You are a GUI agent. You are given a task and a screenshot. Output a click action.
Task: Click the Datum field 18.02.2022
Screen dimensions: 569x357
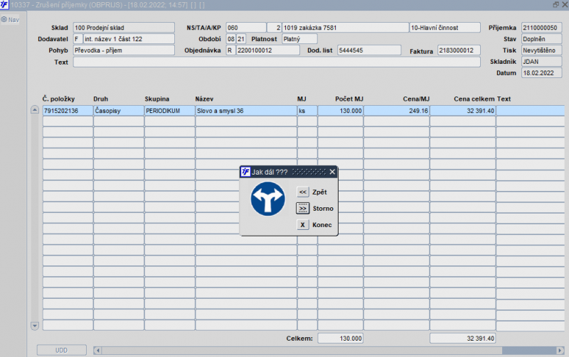(x=541, y=73)
